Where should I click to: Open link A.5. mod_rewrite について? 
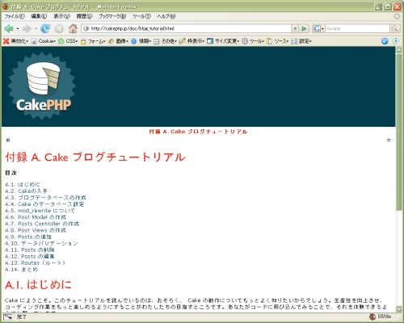tap(40, 211)
